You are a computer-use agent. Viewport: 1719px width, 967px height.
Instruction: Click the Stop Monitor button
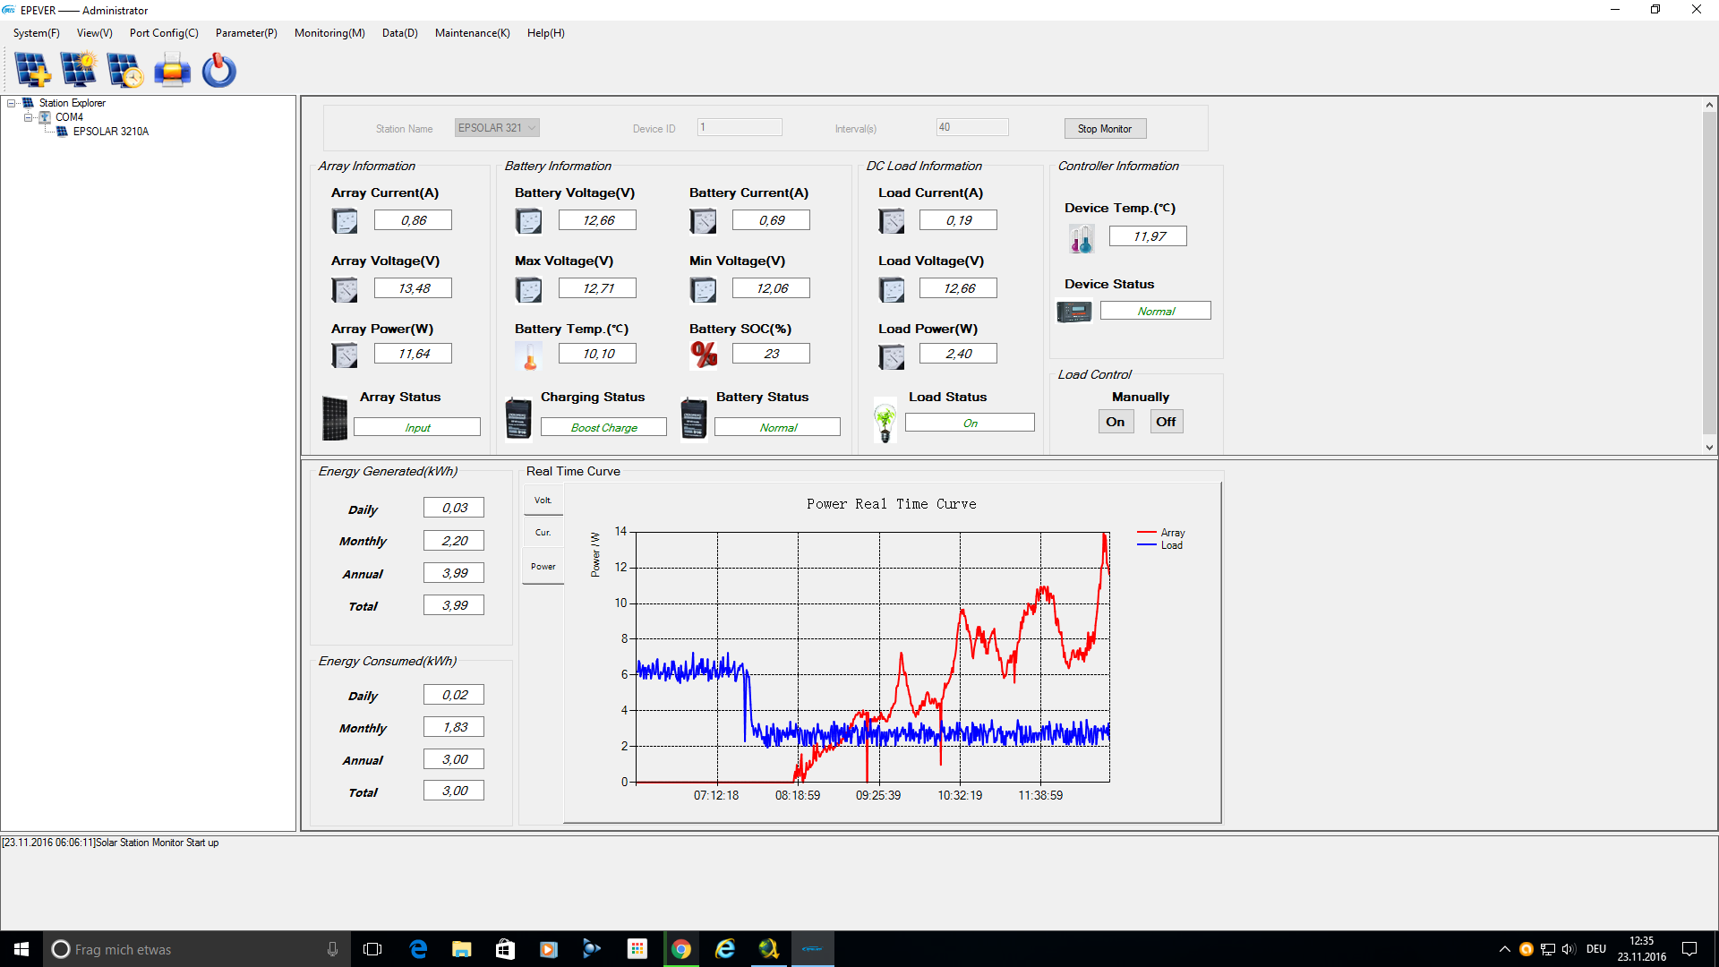[x=1104, y=129]
